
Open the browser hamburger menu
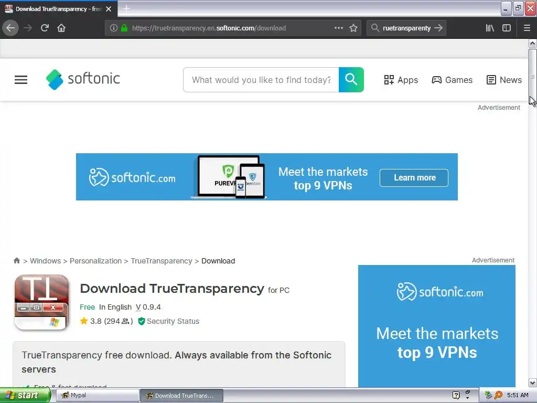tap(527, 28)
